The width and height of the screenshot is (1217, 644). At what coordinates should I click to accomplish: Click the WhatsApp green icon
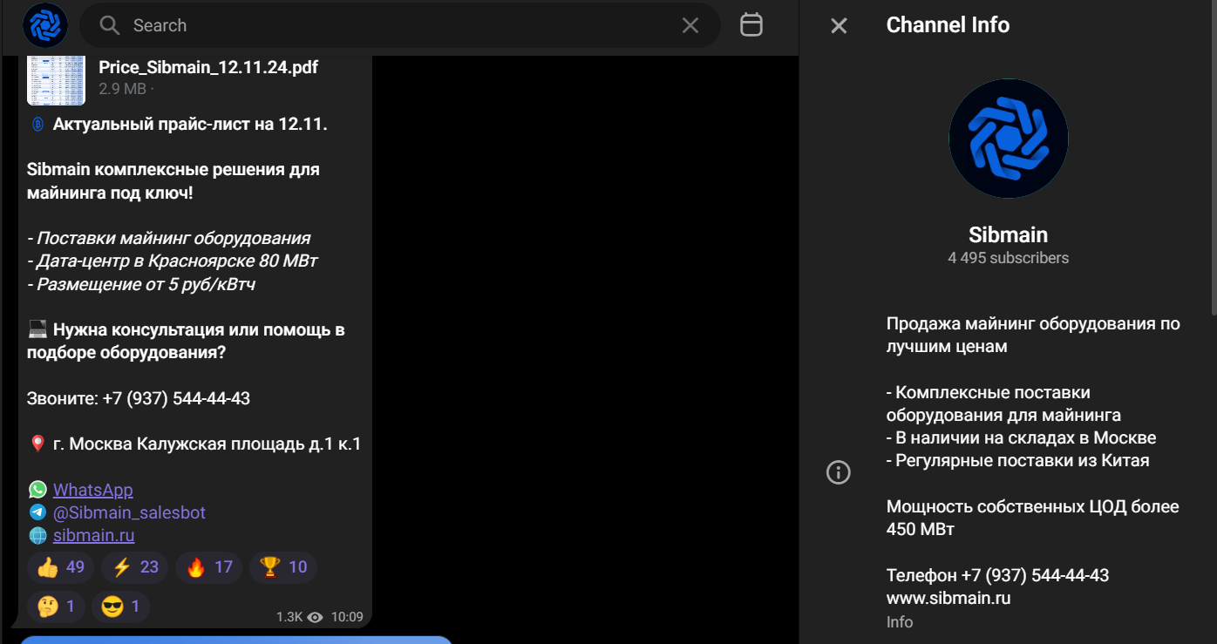pyautogui.click(x=37, y=490)
